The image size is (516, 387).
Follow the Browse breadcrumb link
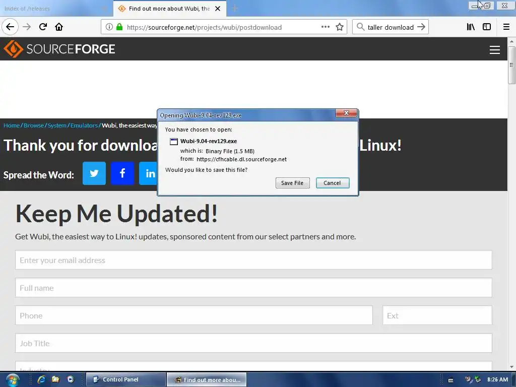point(34,125)
